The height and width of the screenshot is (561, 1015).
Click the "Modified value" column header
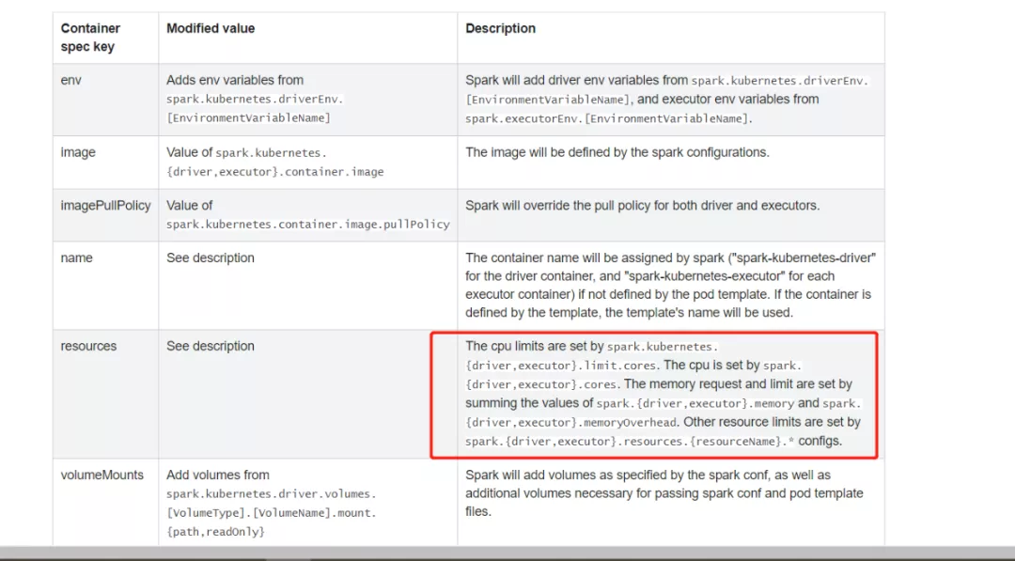pyautogui.click(x=211, y=28)
